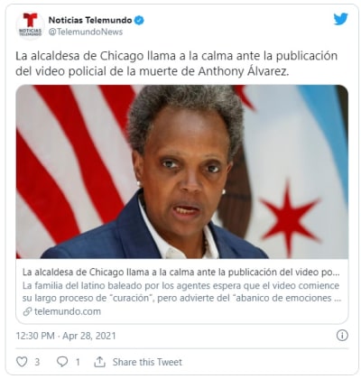Click the Twitter bird logo
The image size is (361, 379).
[341, 19]
